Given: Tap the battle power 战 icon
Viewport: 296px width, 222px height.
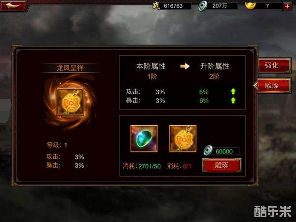Looking at the screenshot, I should [x=156, y=5].
